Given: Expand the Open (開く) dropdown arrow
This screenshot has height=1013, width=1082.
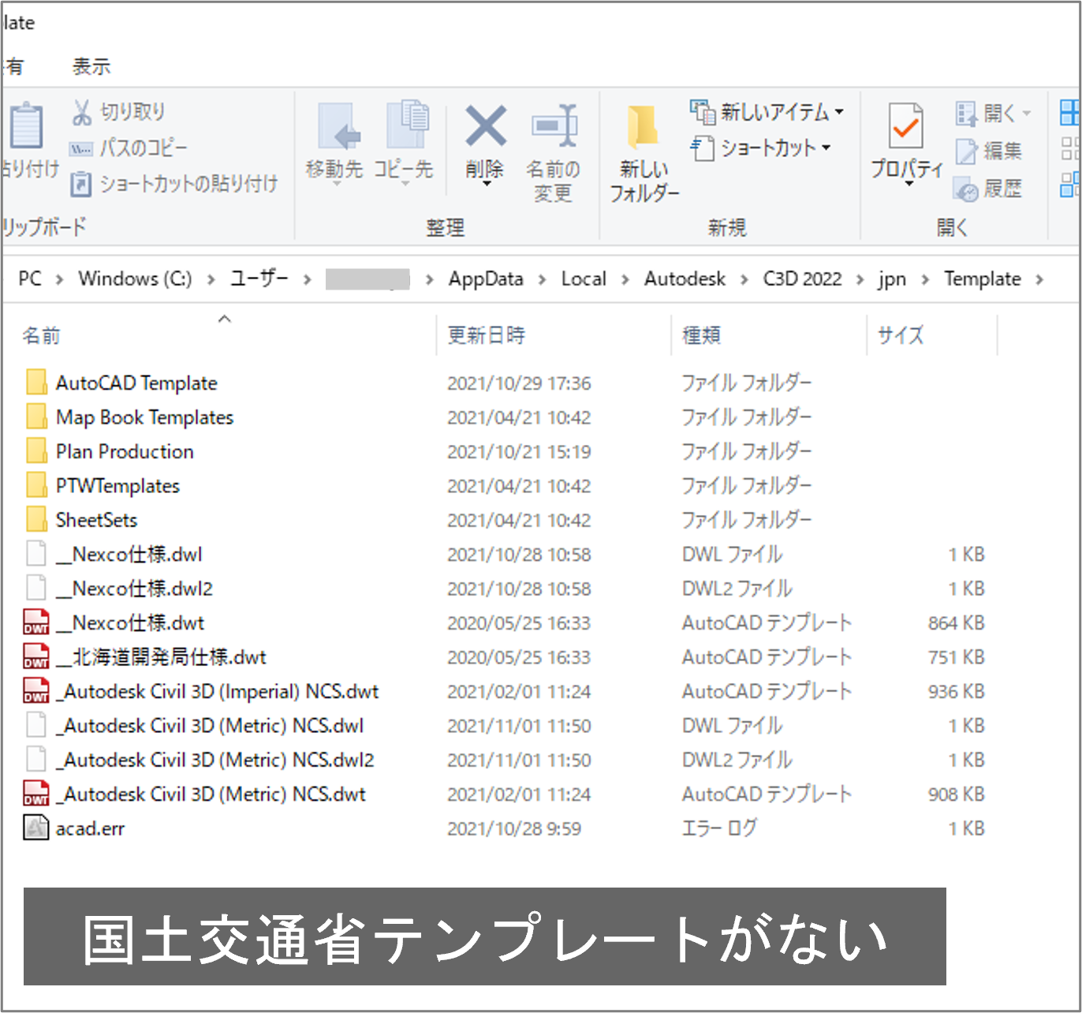Looking at the screenshot, I should (x=1027, y=114).
